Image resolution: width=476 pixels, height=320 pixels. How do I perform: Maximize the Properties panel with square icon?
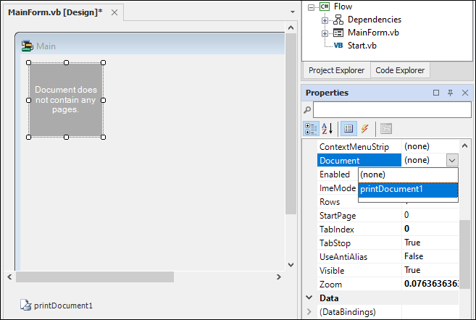[x=436, y=93]
